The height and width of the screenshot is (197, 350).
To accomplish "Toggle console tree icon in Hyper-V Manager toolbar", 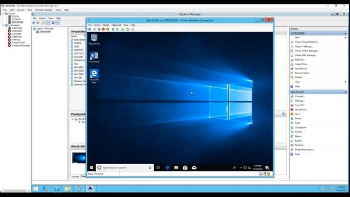I will coord(48,23).
